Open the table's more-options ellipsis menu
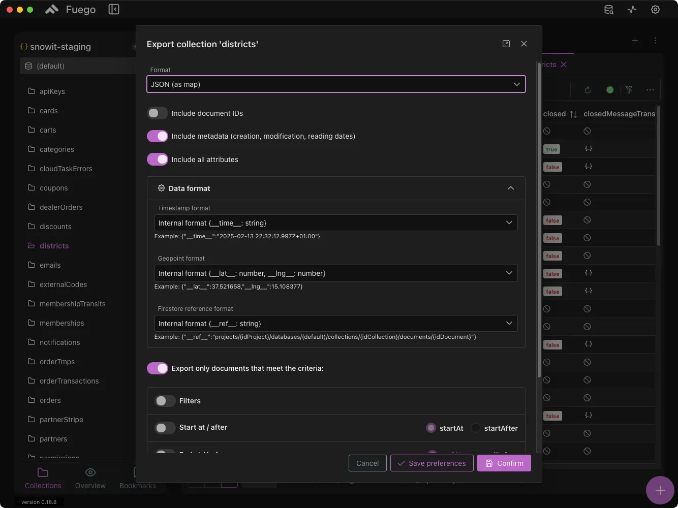Image resolution: width=678 pixels, height=508 pixels. pos(650,90)
